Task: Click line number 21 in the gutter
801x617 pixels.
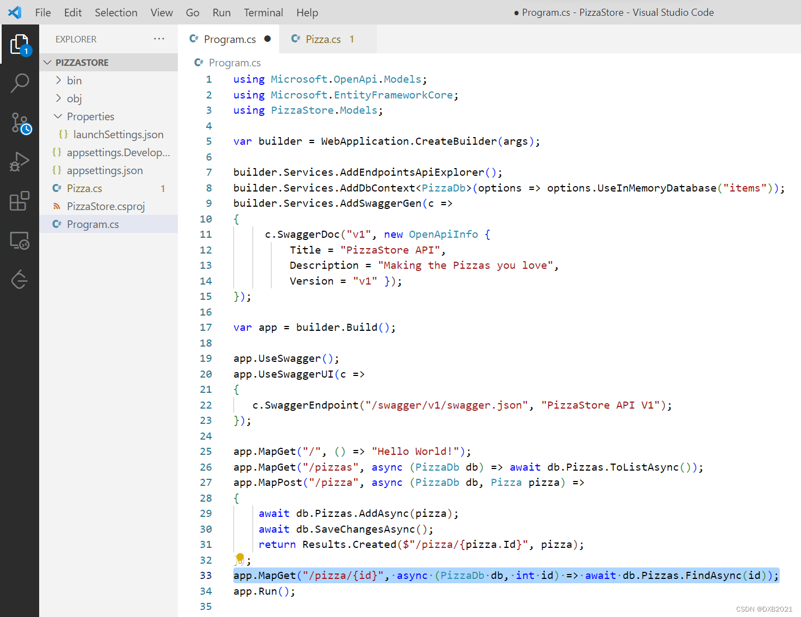Action: (206, 390)
